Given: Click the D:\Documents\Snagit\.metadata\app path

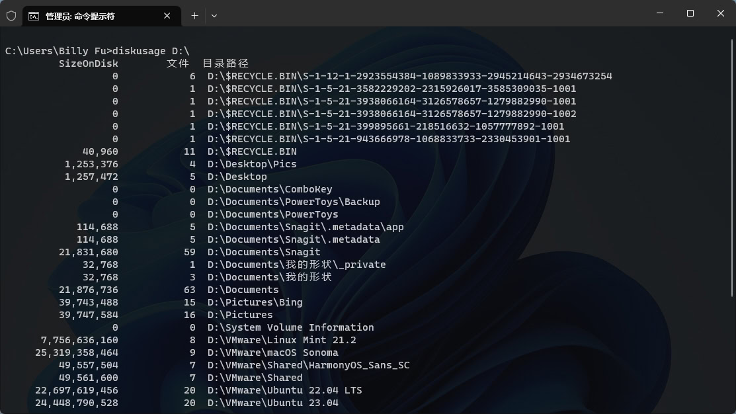Looking at the screenshot, I should (x=306, y=228).
